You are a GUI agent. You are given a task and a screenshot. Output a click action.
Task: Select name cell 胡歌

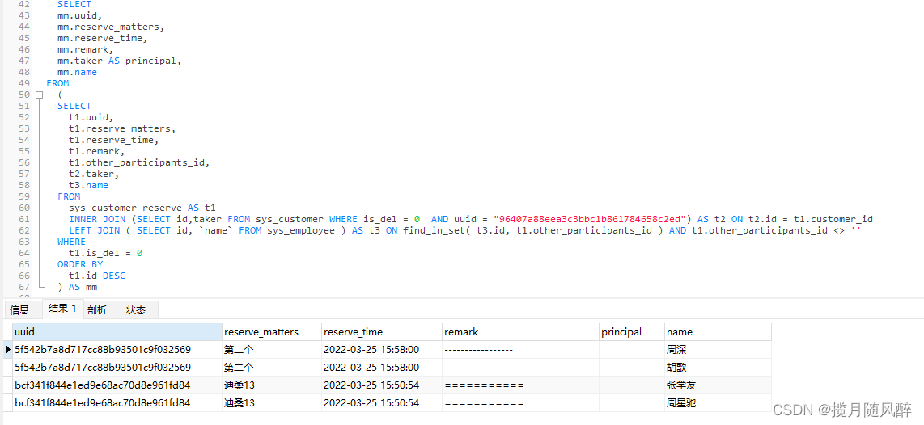[x=717, y=368]
